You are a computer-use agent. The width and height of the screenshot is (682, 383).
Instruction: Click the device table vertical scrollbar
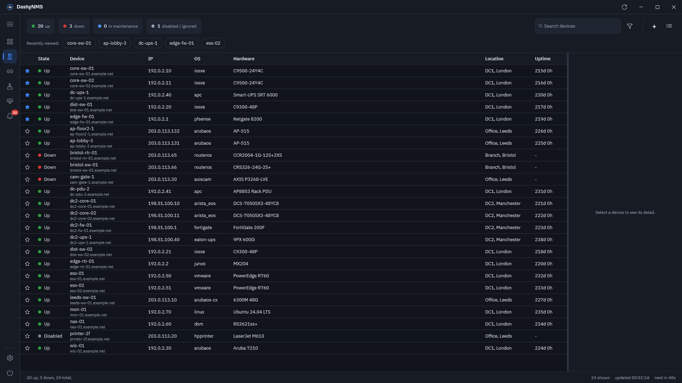tap(568, 212)
